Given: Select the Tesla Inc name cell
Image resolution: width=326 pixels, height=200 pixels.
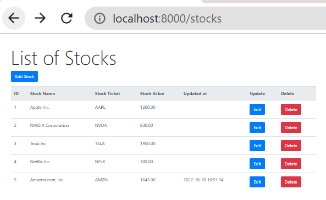Looking at the screenshot, I should (x=38, y=143).
